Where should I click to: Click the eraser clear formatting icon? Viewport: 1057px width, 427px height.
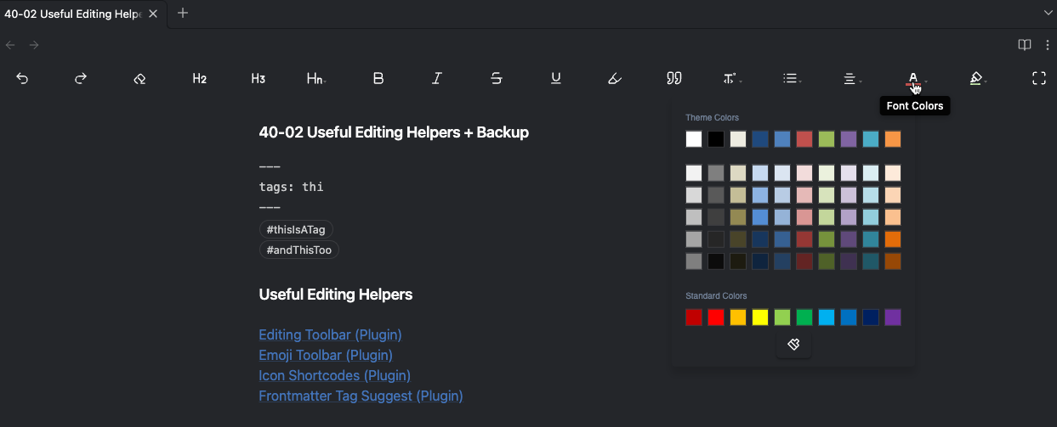140,78
